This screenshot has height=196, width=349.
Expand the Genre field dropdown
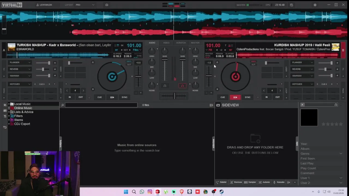click(341, 154)
